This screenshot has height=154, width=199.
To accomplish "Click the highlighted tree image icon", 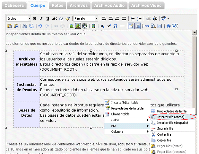I will (78, 26).
